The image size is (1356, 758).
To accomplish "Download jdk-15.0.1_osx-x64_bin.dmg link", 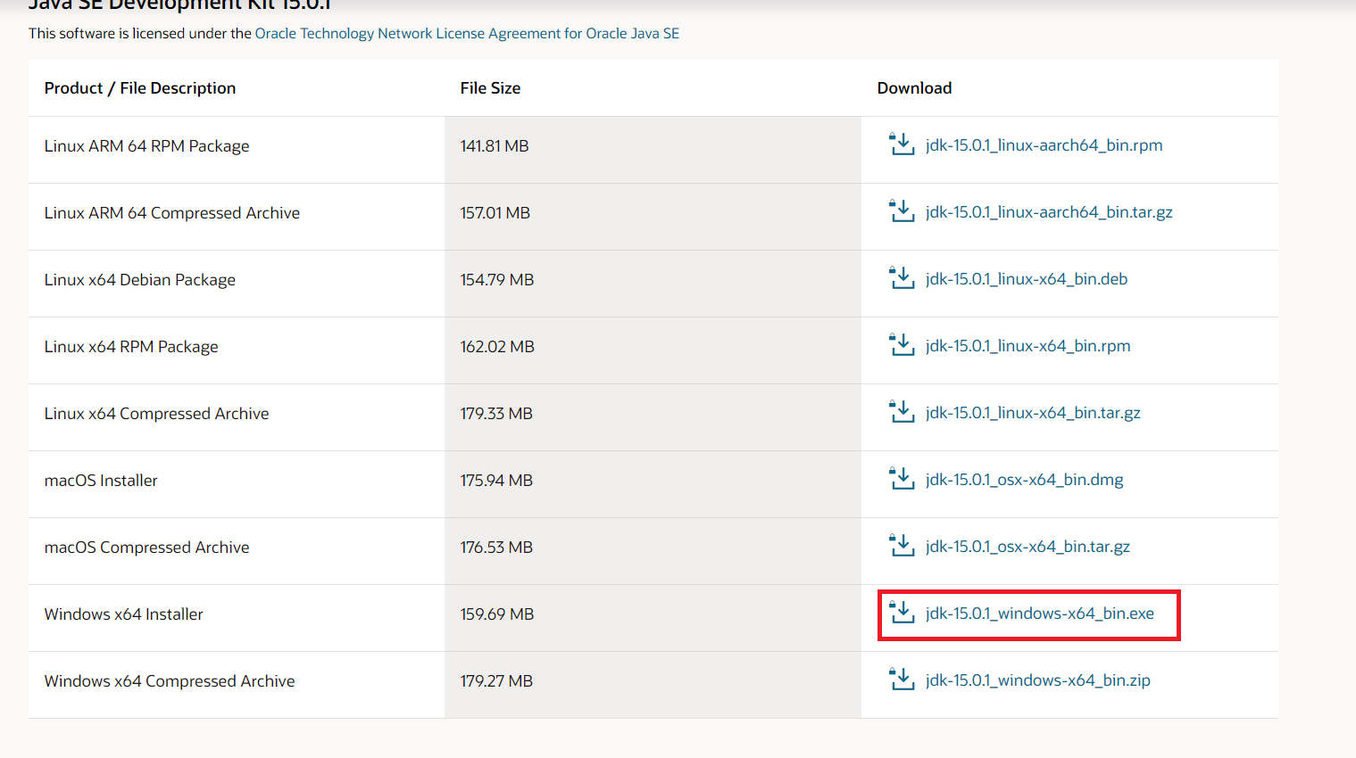I will point(1024,480).
